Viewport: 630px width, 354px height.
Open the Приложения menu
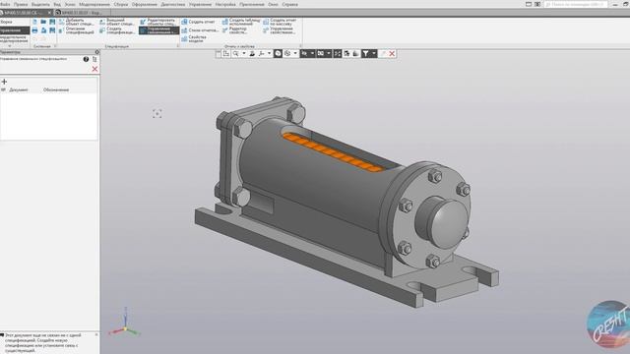coord(252,4)
